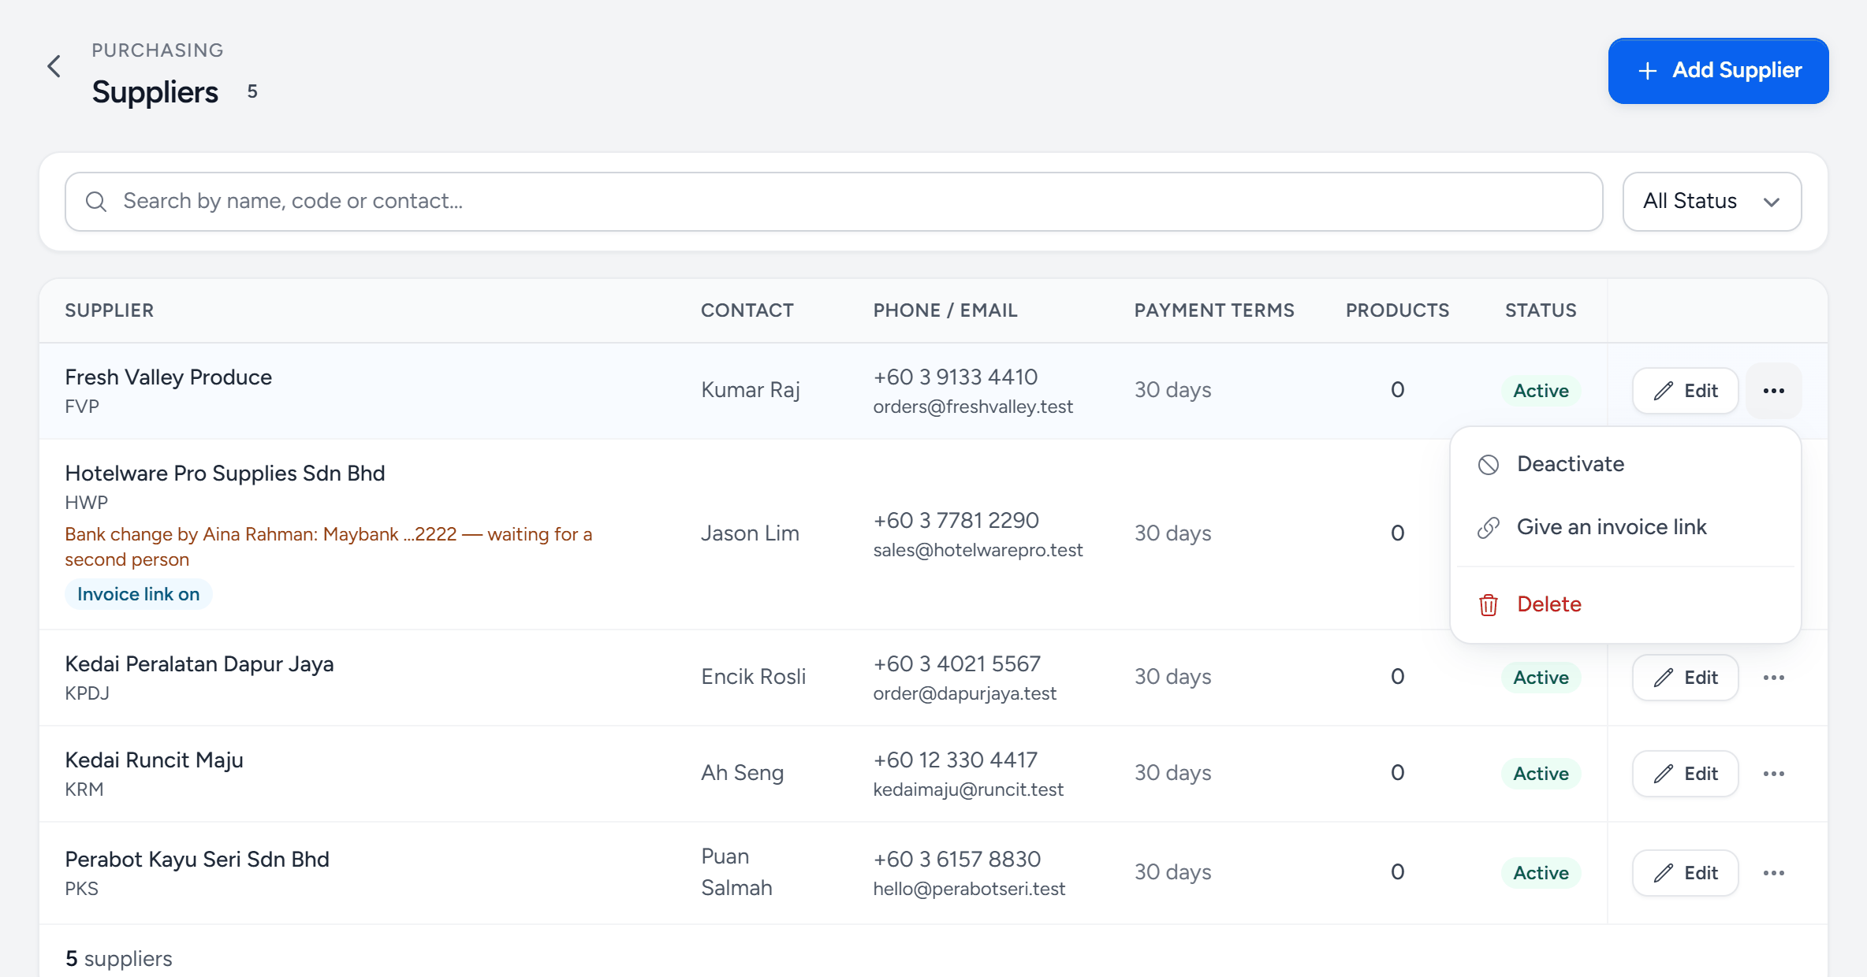The height and width of the screenshot is (977, 1867).
Task: Click the Add Supplier button
Action: [x=1718, y=71]
